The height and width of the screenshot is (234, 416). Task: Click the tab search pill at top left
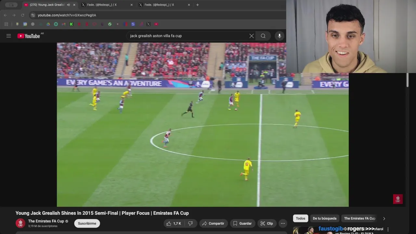click(x=11, y=5)
